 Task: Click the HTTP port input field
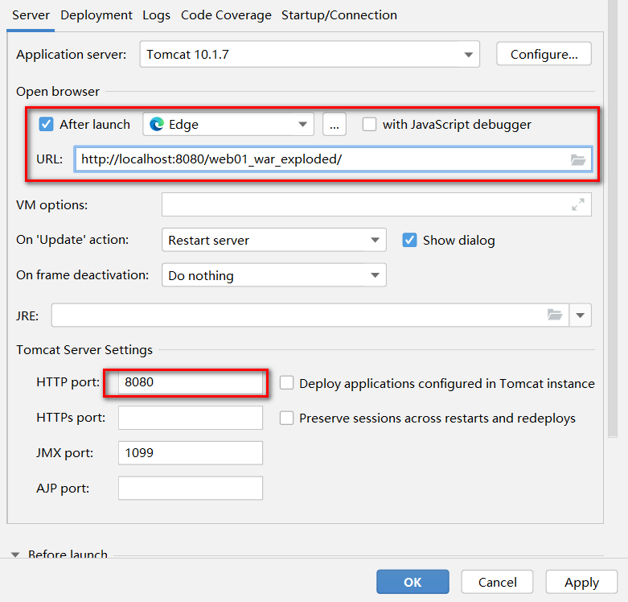[x=191, y=383]
